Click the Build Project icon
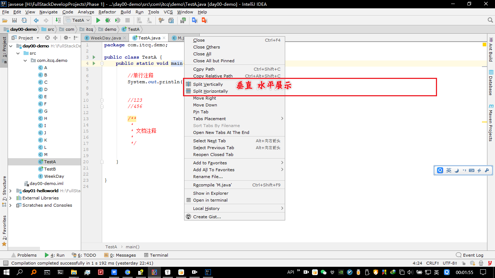495x278 pixels. point(58,20)
